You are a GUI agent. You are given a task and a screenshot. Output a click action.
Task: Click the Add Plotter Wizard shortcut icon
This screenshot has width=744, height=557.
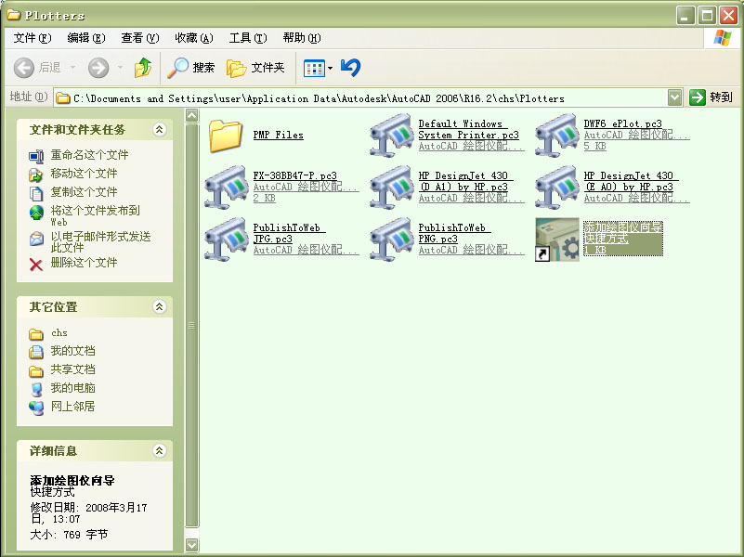(x=557, y=240)
